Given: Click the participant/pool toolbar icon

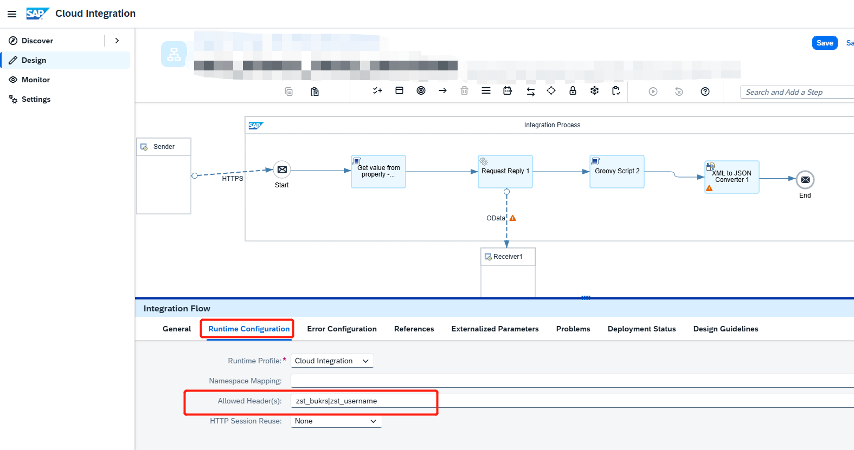Looking at the screenshot, I should point(399,90).
